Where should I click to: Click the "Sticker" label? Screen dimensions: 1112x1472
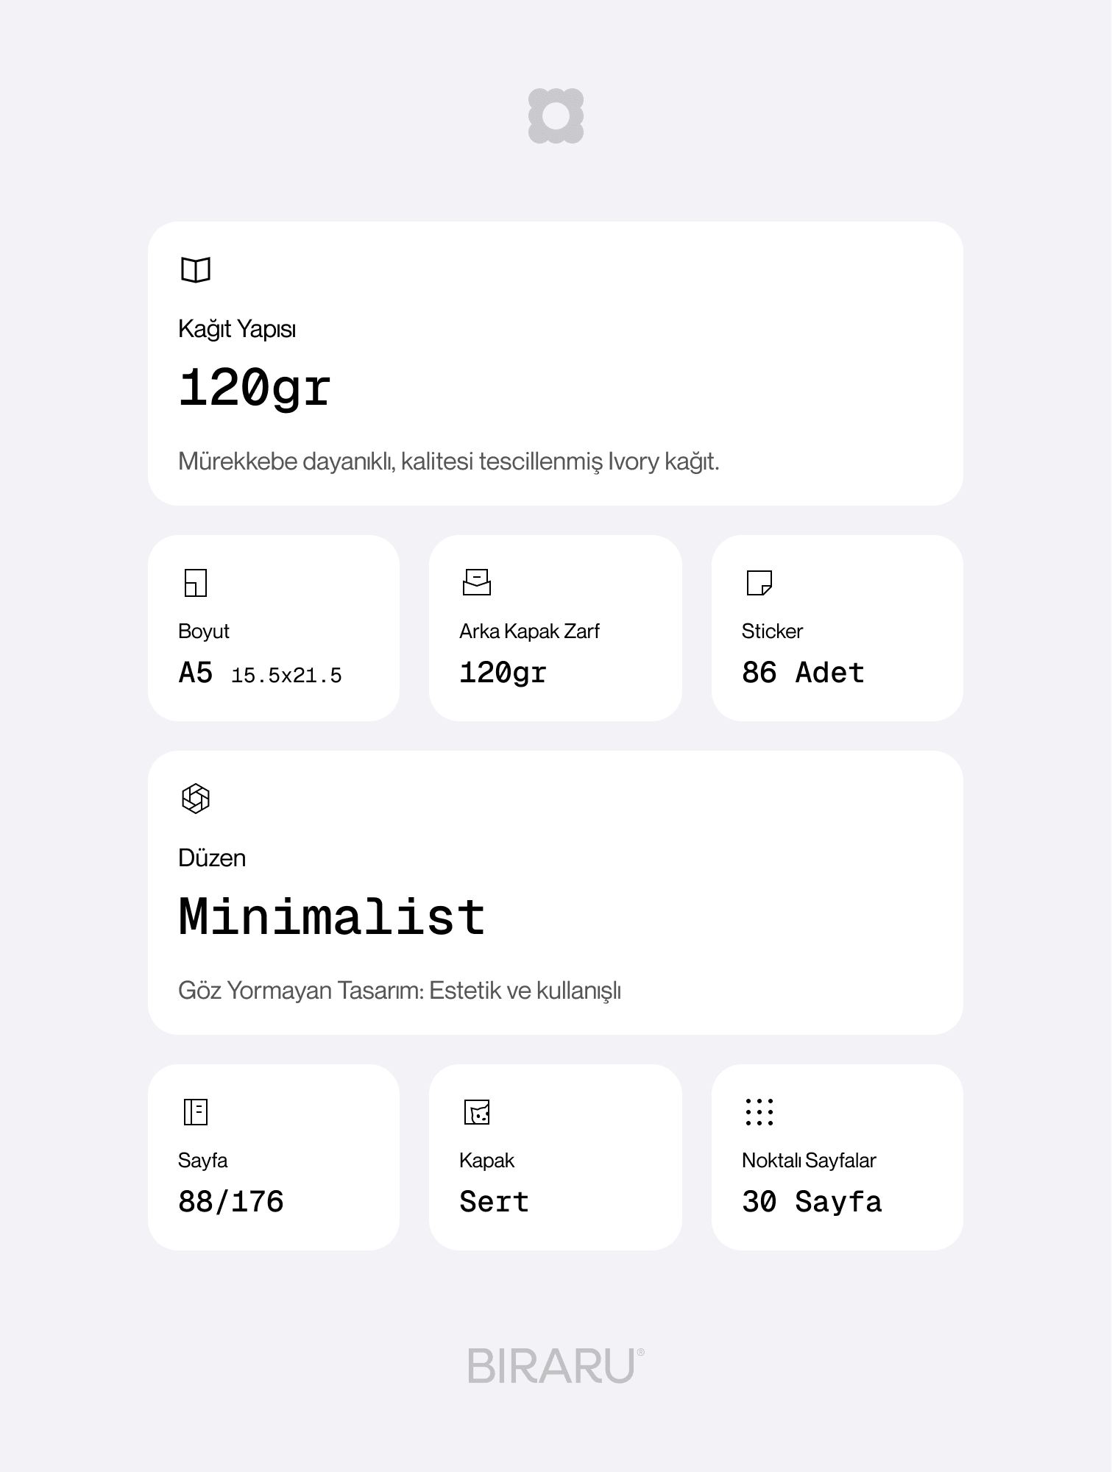(x=772, y=631)
